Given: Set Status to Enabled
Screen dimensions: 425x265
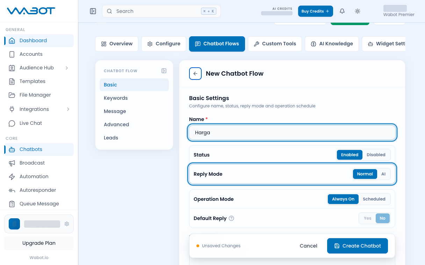Looking at the screenshot, I should tap(350, 155).
